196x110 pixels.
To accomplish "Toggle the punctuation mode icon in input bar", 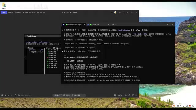I will [x=181, y=106].
